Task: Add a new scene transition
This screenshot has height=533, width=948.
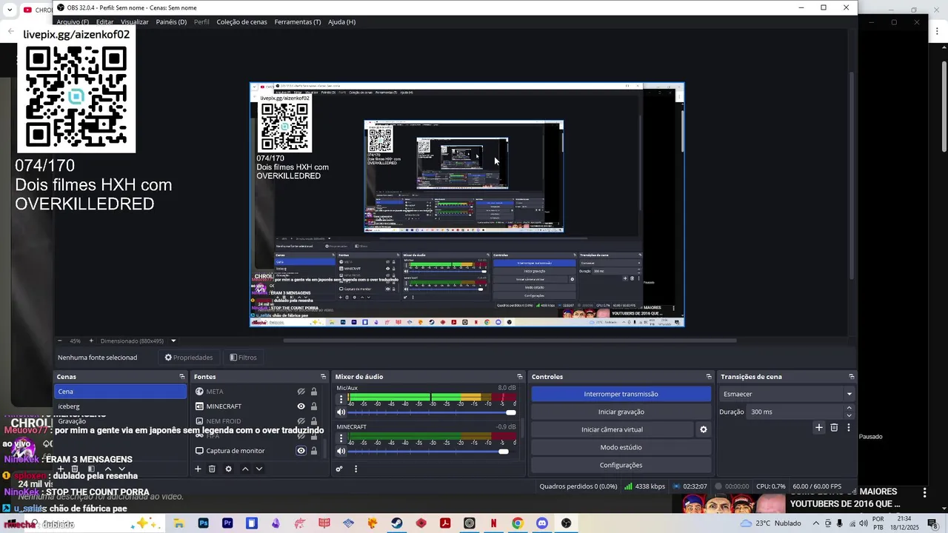Action: coord(819,427)
